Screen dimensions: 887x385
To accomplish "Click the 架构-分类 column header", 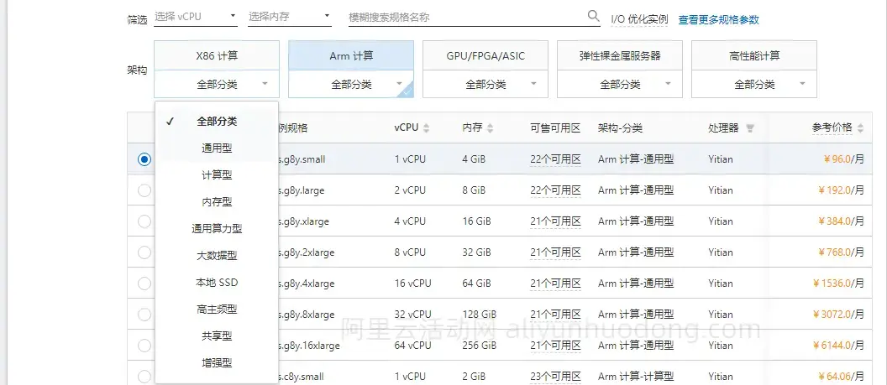I will [x=620, y=128].
